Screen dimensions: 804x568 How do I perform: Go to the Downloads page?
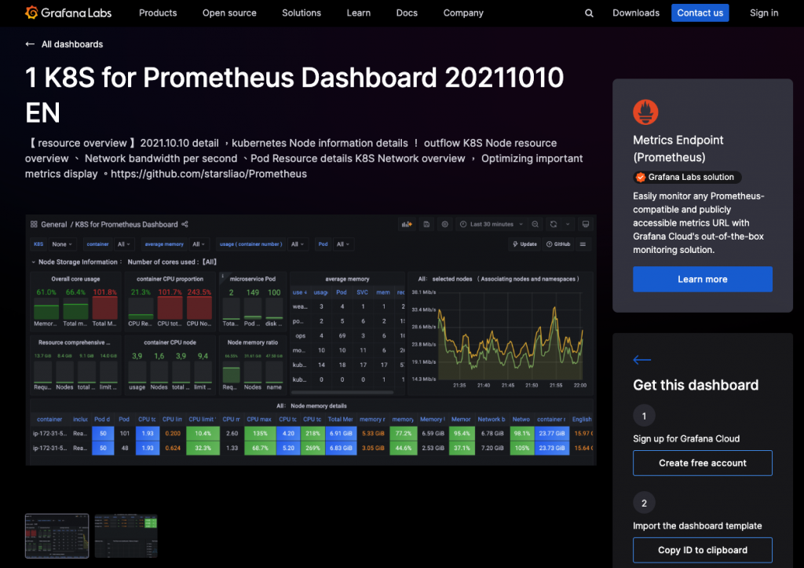click(x=636, y=13)
